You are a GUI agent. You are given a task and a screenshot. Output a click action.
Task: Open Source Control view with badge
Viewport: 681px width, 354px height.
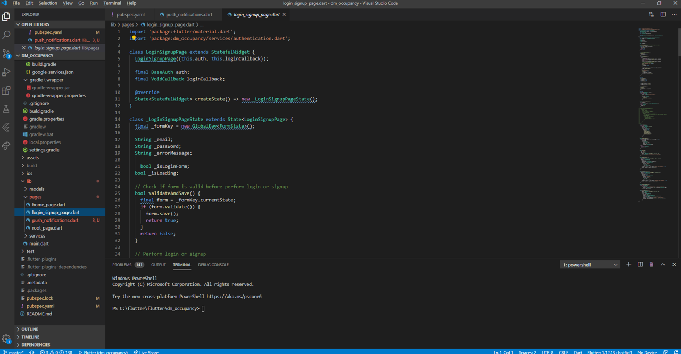click(6, 53)
